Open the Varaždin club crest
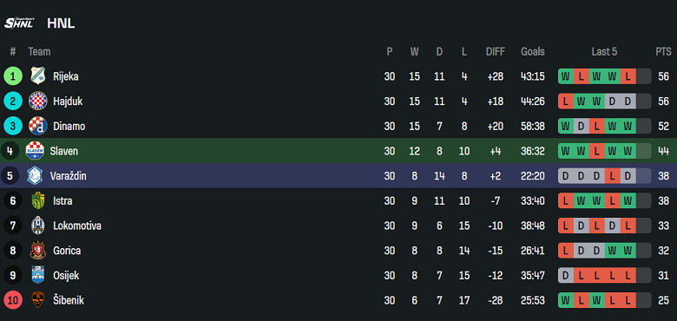The width and height of the screenshot is (677, 321). [x=35, y=176]
